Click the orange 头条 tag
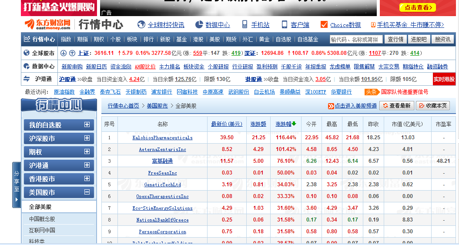The width and height of the screenshot is (459, 245). [372, 92]
